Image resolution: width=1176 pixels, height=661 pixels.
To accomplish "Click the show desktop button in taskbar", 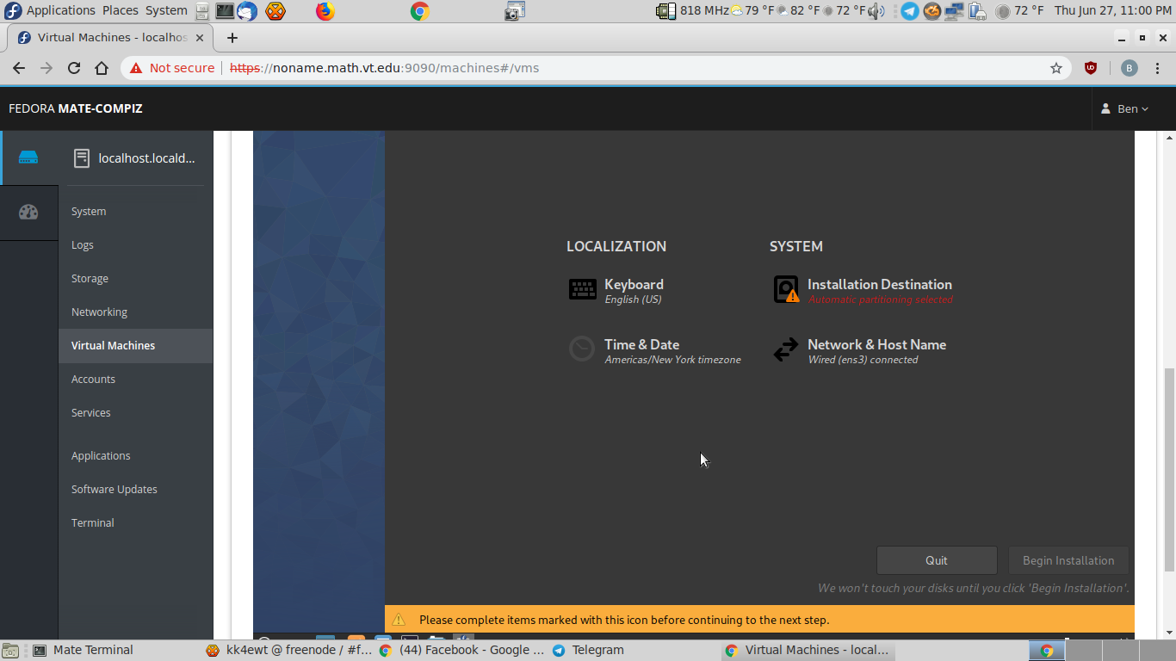I will pyautogui.click(x=9, y=651).
